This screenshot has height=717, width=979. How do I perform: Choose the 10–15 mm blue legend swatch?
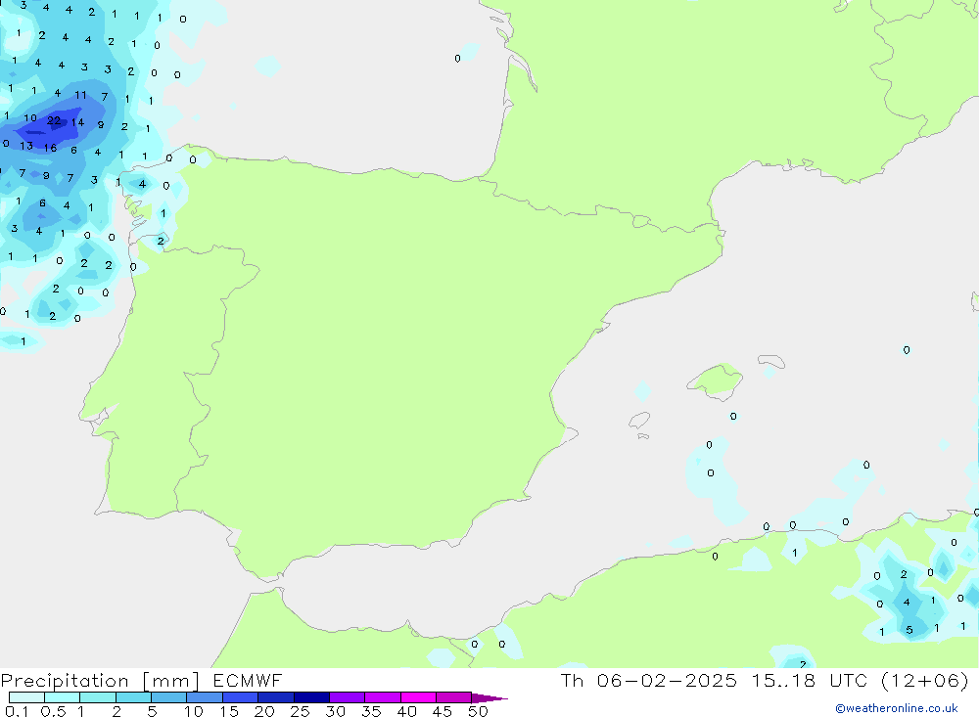pyautogui.click(x=205, y=697)
